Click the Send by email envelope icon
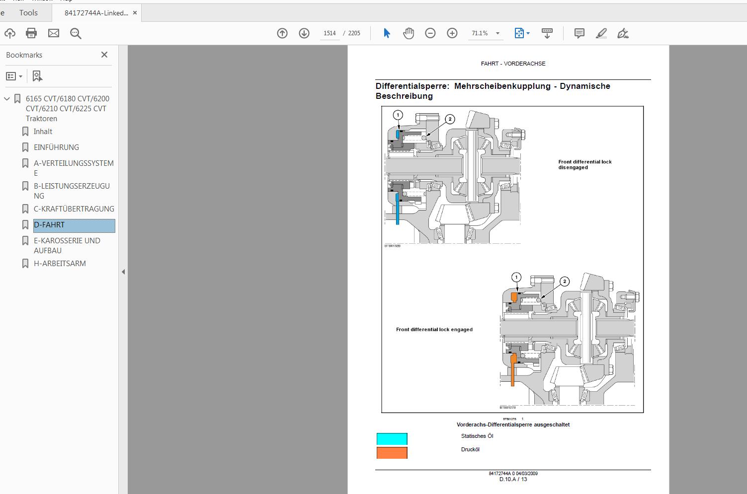This screenshot has width=747, height=494. [54, 33]
